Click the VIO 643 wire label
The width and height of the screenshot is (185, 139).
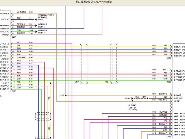[25, 42]
